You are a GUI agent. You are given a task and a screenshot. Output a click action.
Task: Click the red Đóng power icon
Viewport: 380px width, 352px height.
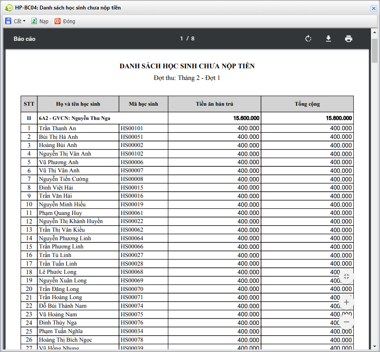pyautogui.click(x=58, y=21)
